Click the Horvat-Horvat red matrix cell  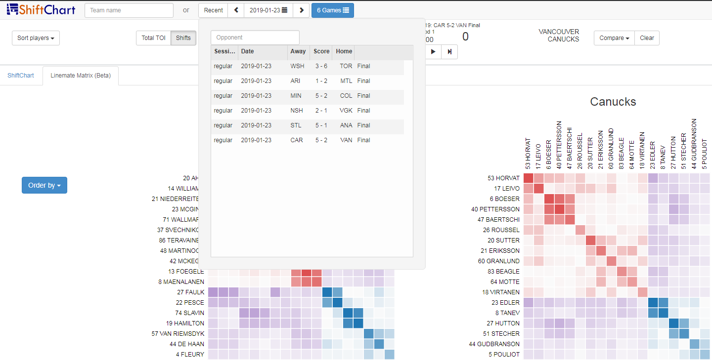(x=528, y=178)
